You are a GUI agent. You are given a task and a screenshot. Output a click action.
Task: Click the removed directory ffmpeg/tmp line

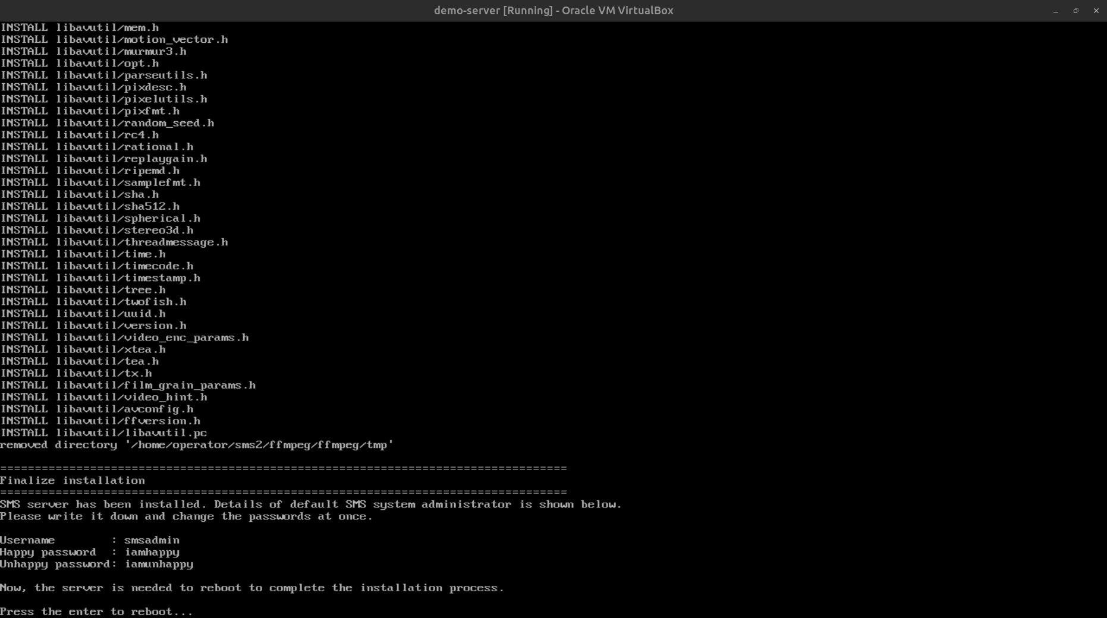pyautogui.click(x=196, y=445)
